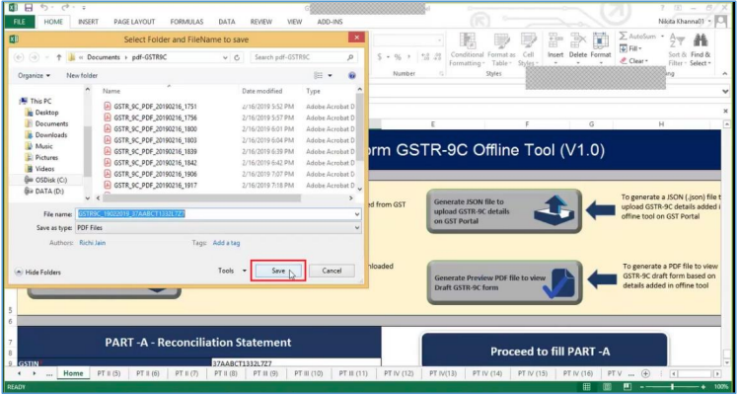Viewport: 738px width, 395px height.
Task: Open the Organize menu
Action: 34,75
